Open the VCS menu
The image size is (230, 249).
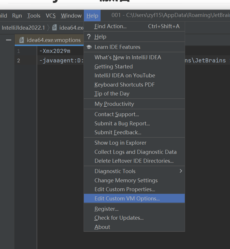[51, 16]
